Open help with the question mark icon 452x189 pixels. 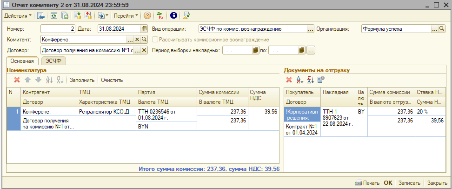point(147,15)
